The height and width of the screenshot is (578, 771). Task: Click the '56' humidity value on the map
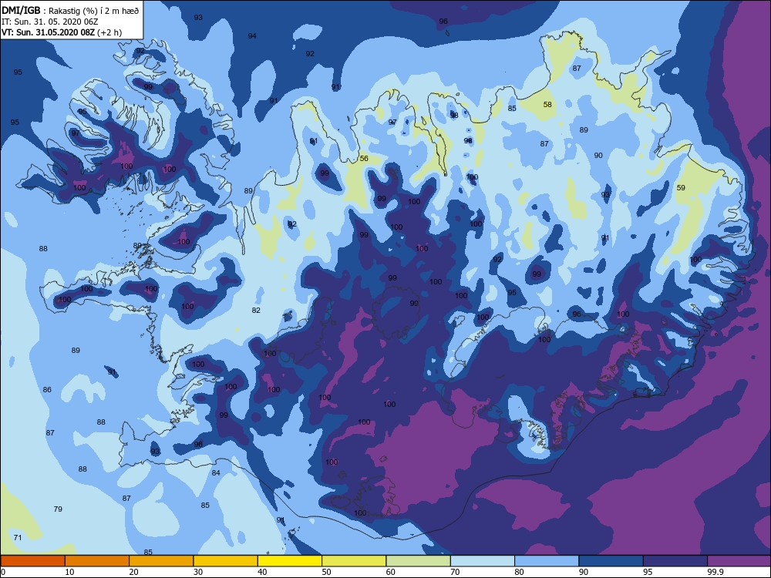coord(364,159)
